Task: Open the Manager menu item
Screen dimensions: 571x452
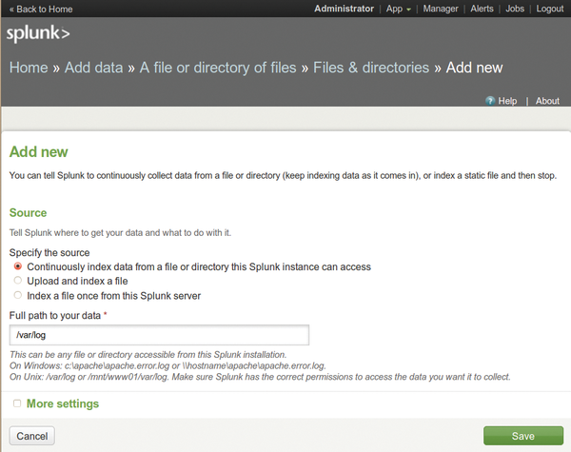Action: tap(441, 9)
